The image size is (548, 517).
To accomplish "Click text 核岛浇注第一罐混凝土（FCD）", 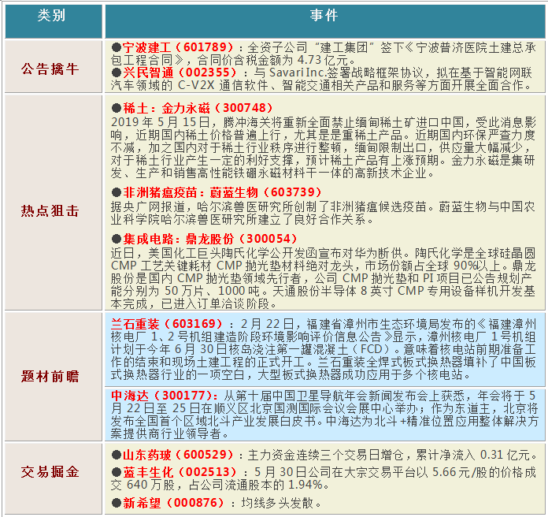I will (x=310, y=349).
